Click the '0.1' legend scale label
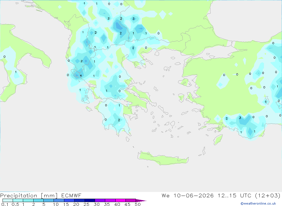The height and width of the screenshot is (206, 282). pyautogui.click(x=5, y=204)
